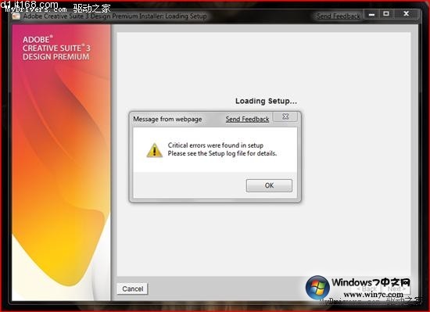Screen dimensions: 430x312
Task: Select 'Please see the Setup log file' text
Action: pos(206,153)
